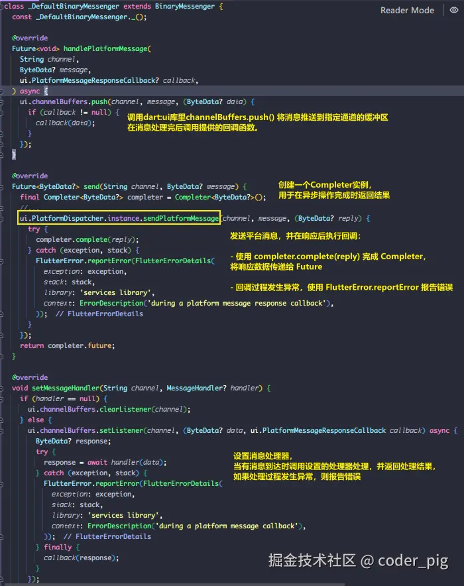The height and width of the screenshot is (586, 464).
Task: Click ui.PlatformMessageResponseCallback? callback parameter line
Action: (x=109, y=80)
